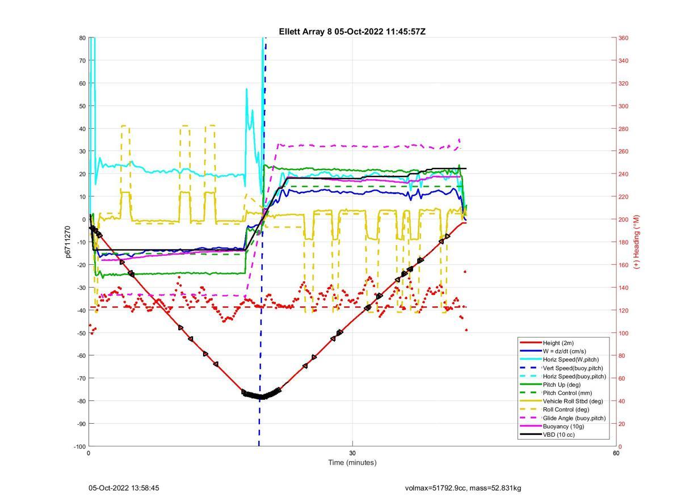Click the black VBD line legend swatch
The width and height of the screenshot is (681, 502).
click(x=531, y=434)
